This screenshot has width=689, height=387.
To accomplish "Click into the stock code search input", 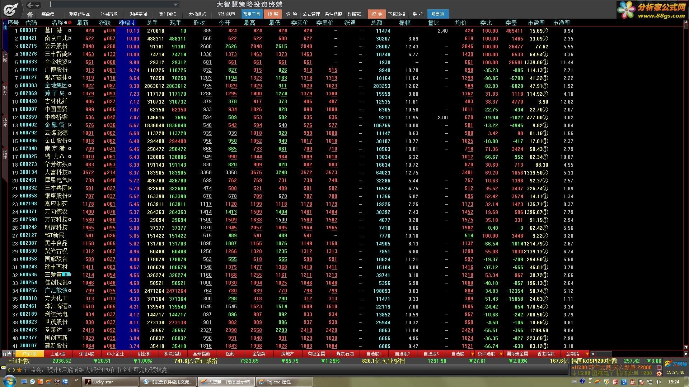I will pos(111,5).
